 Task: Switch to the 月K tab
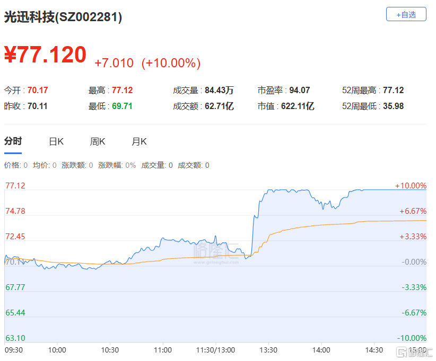pos(139,142)
